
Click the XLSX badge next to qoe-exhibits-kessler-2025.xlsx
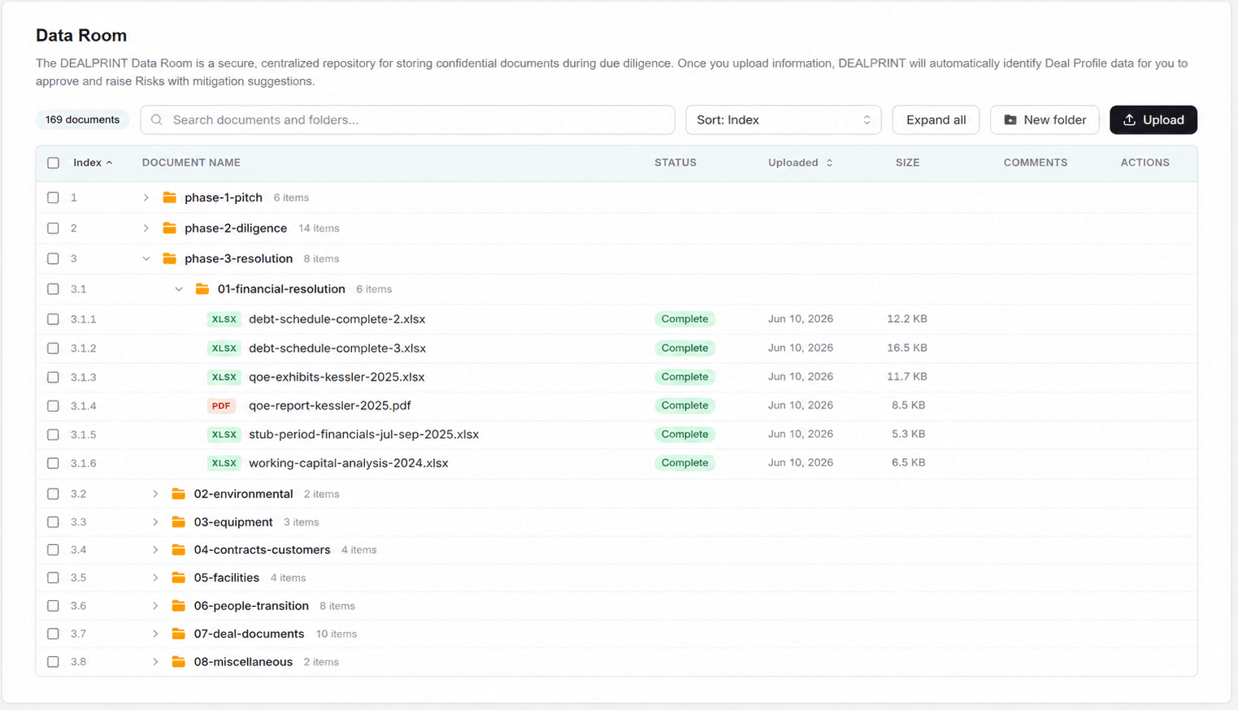coord(224,377)
